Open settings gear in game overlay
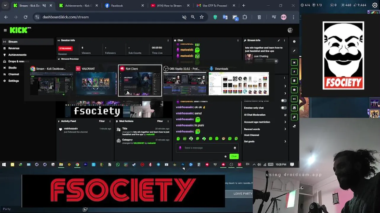The height and width of the screenshot is (213, 380). pos(374,5)
